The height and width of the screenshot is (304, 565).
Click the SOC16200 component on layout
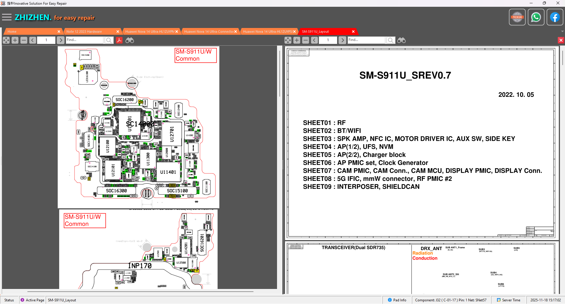click(x=124, y=100)
